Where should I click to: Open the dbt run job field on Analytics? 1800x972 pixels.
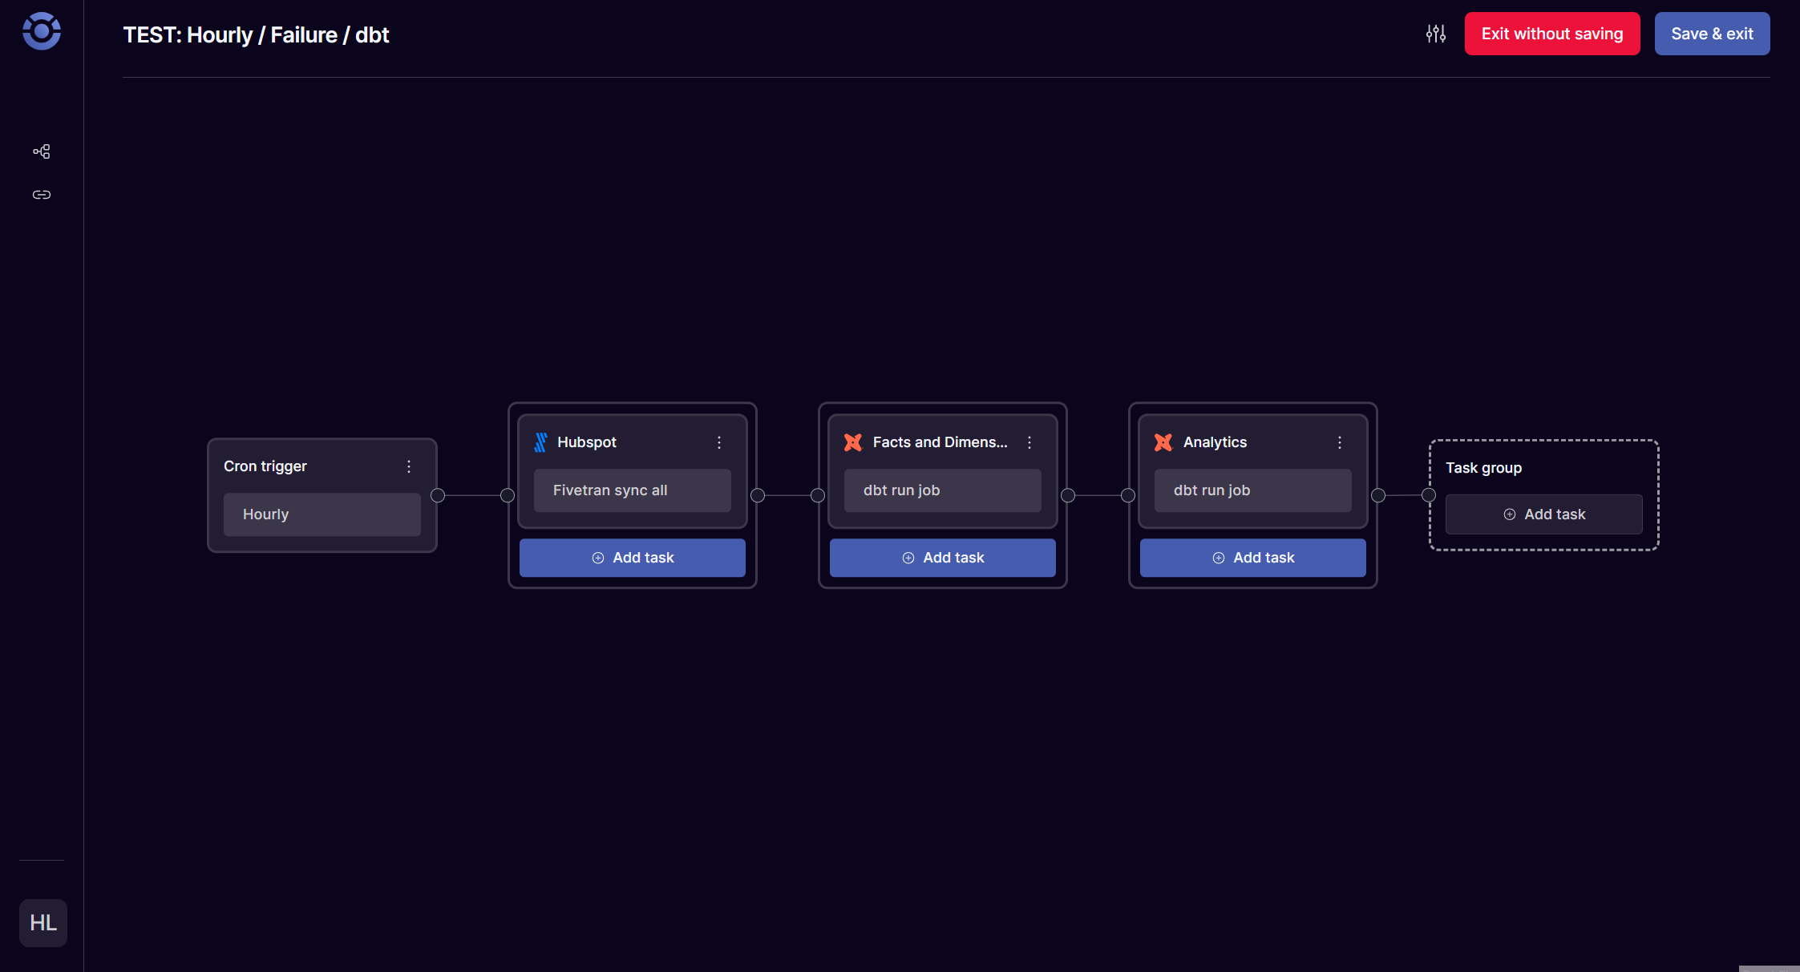(1252, 490)
